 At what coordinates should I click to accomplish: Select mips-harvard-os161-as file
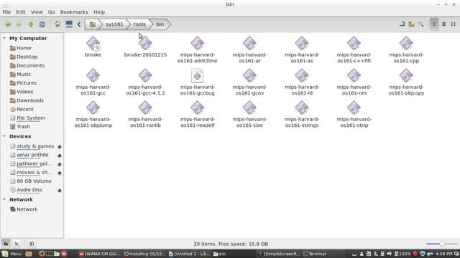click(x=302, y=44)
